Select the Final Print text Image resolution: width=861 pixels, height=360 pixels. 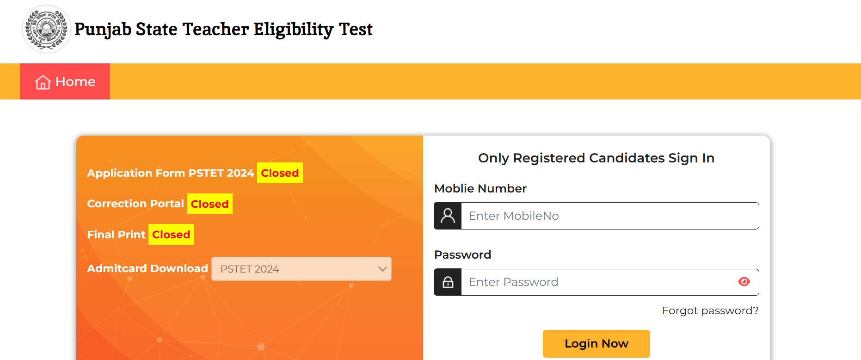pos(116,235)
